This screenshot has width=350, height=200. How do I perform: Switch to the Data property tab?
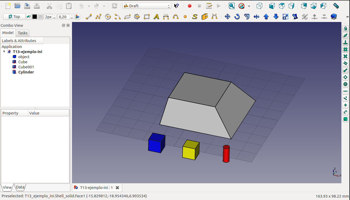[x=20, y=187]
